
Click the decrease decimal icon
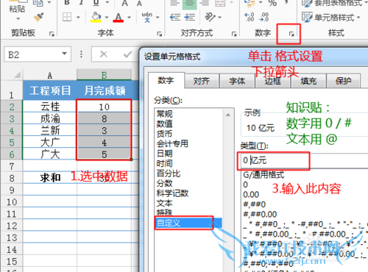point(264,17)
